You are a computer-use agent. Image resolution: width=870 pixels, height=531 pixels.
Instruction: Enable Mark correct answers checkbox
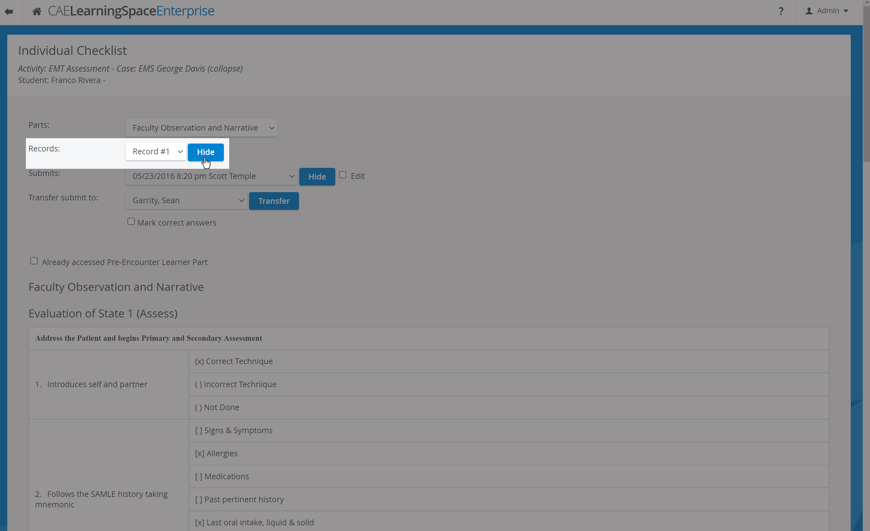[x=131, y=221]
